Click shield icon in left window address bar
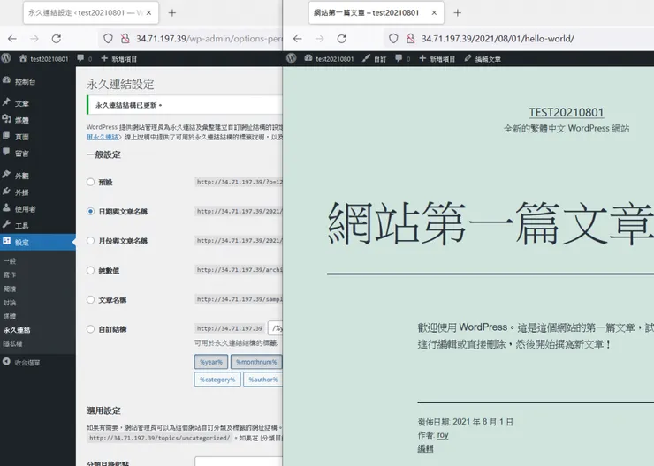 [108, 39]
